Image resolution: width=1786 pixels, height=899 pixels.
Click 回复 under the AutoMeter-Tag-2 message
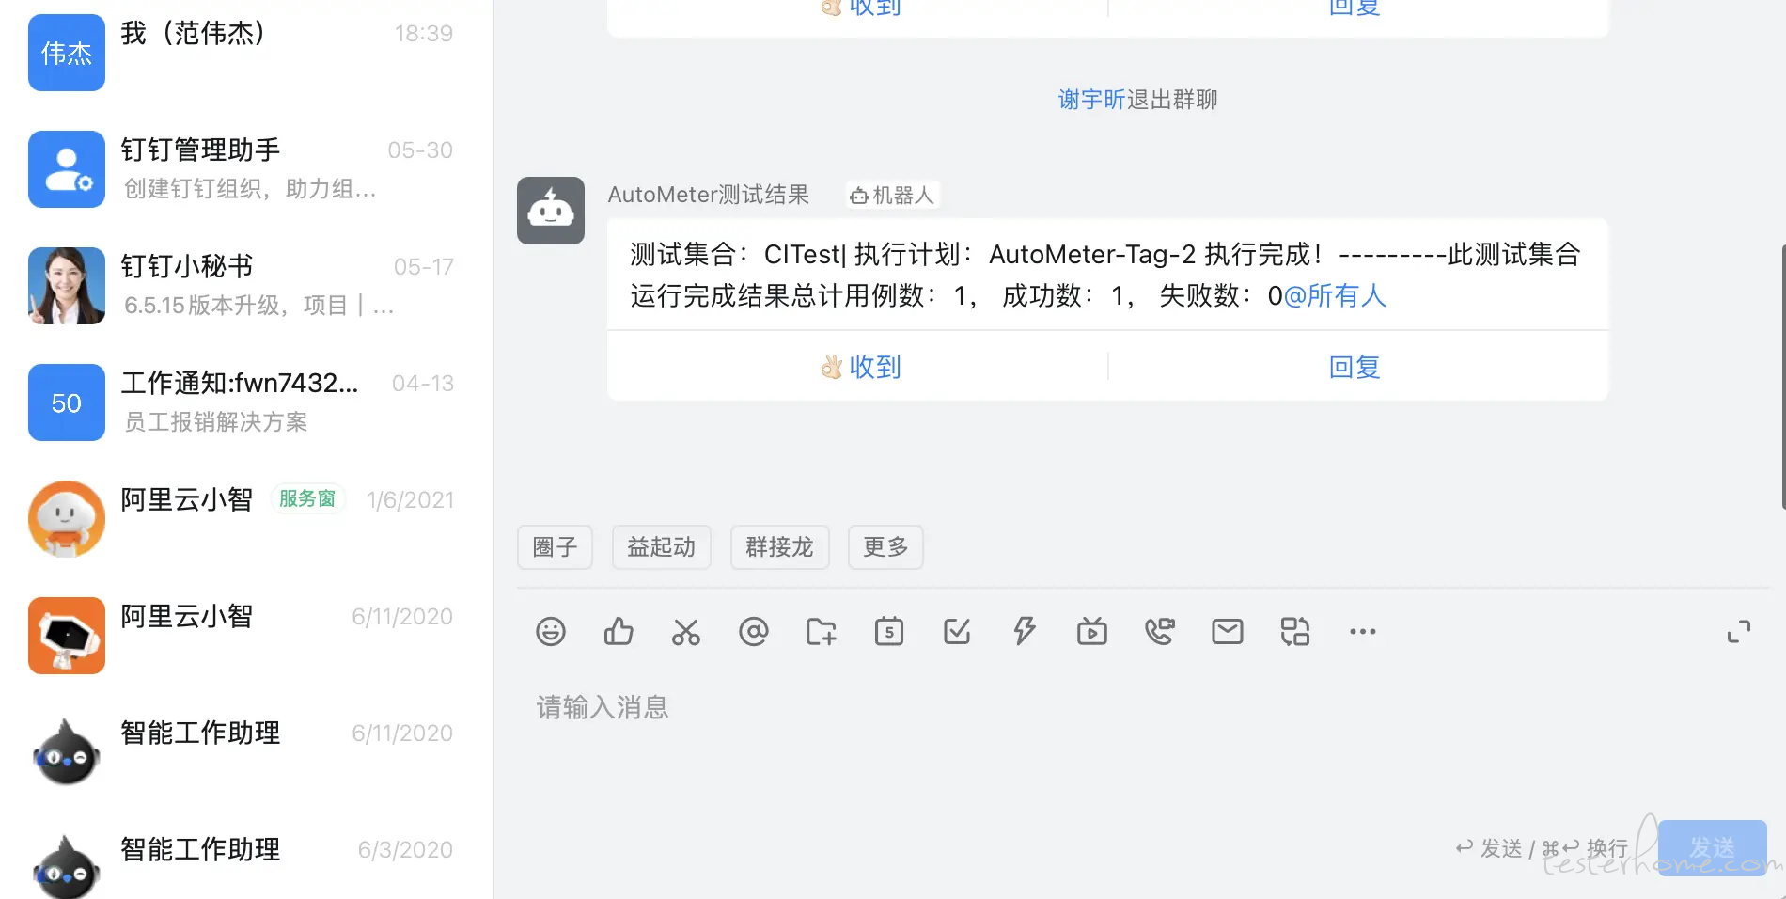(1355, 367)
